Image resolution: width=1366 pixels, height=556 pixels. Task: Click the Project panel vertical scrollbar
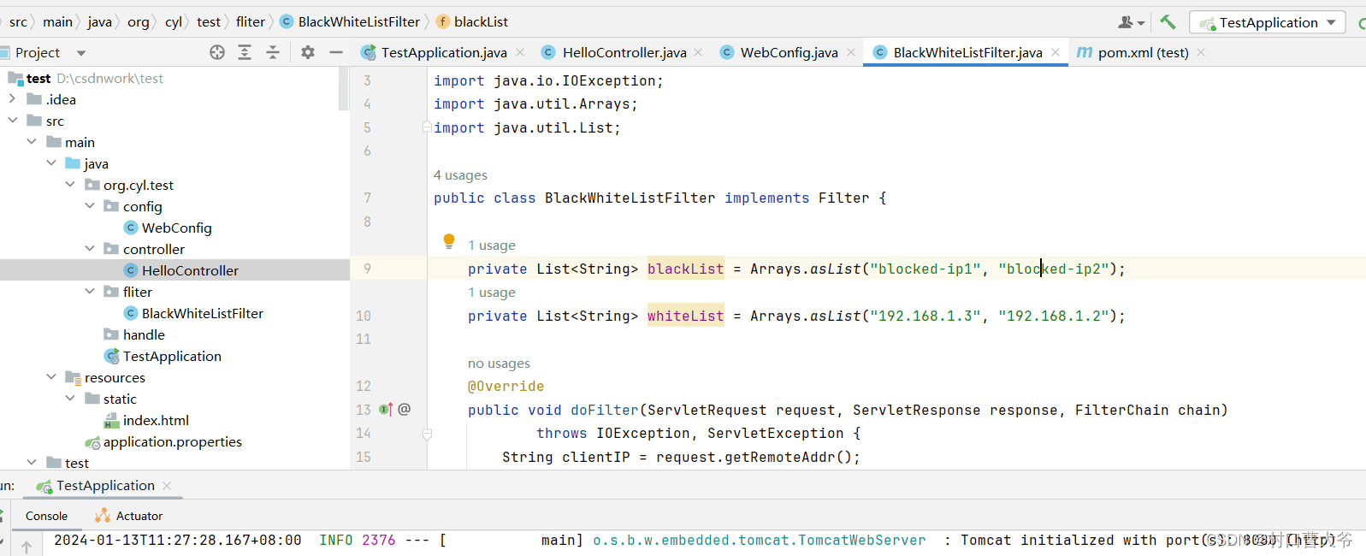[x=344, y=89]
